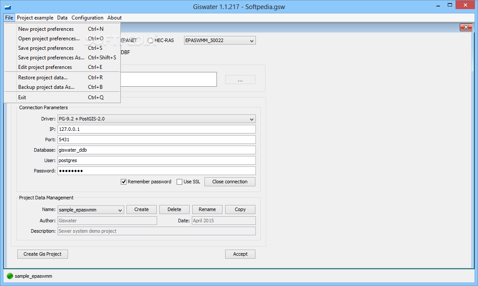Click the Copy project button
The image size is (478, 286).
click(240, 209)
